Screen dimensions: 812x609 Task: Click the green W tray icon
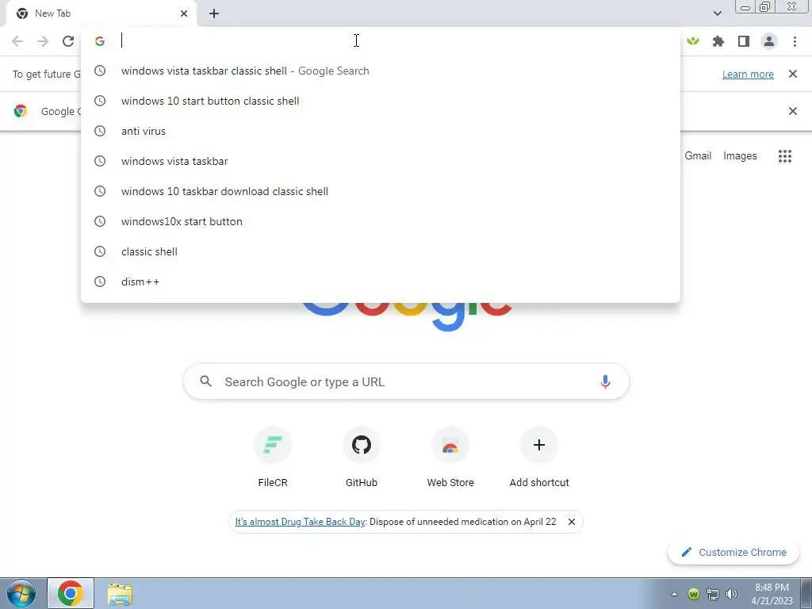[x=693, y=594]
